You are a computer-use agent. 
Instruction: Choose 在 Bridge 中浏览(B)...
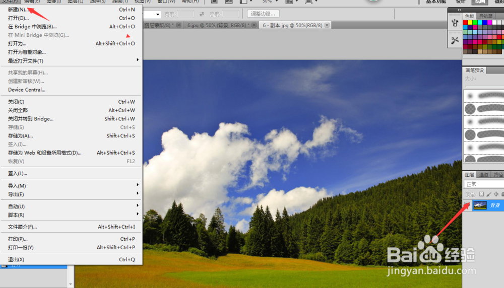click(x=71, y=27)
